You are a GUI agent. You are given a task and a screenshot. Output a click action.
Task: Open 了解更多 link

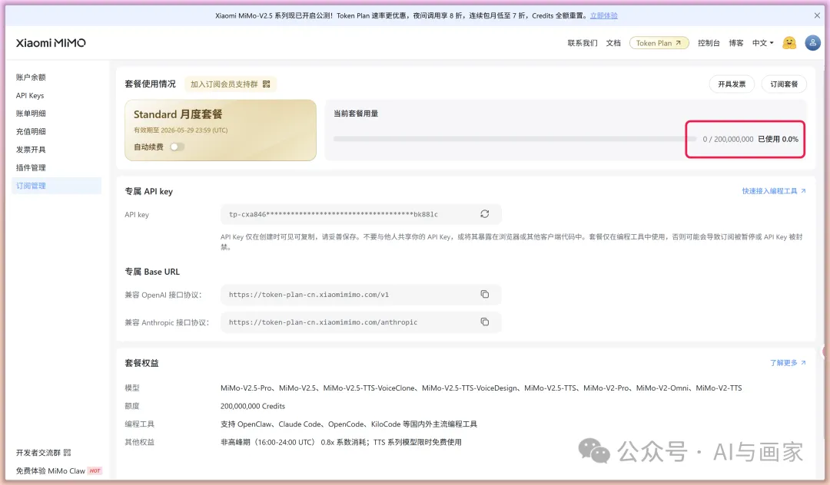point(788,363)
